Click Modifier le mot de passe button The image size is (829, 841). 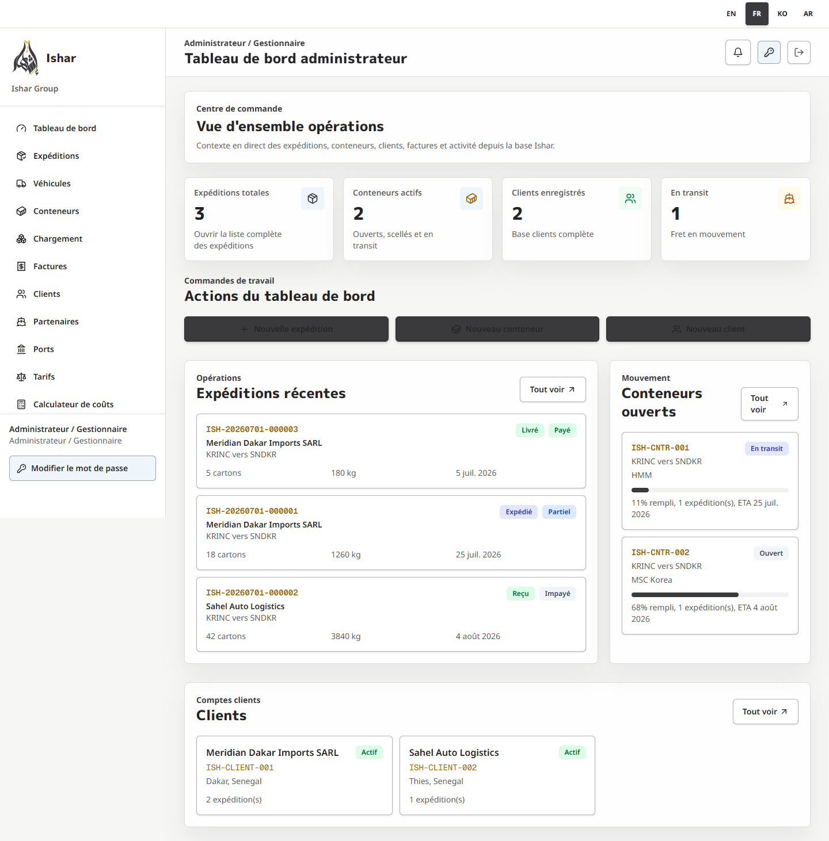pyautogui.click(x=82, y=468)
